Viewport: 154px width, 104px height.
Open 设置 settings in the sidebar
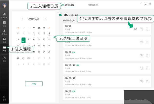(x=4, y=98)
